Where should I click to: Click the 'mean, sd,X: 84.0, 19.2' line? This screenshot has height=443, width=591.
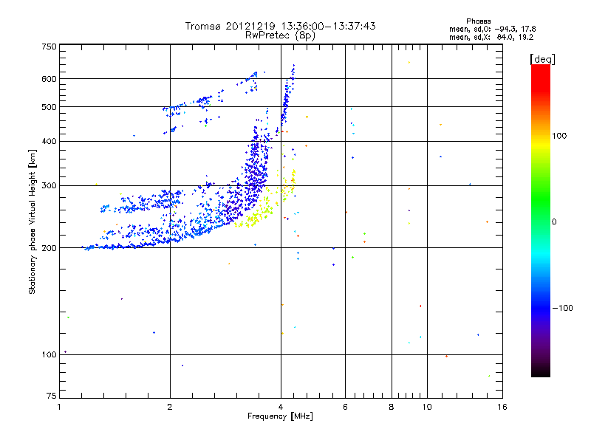click(491, 37)
